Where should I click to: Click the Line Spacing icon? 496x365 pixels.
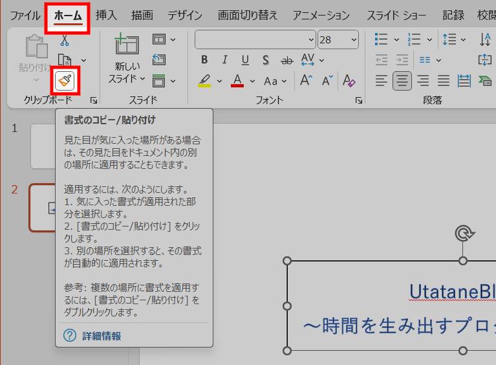[x=449, y=39]
